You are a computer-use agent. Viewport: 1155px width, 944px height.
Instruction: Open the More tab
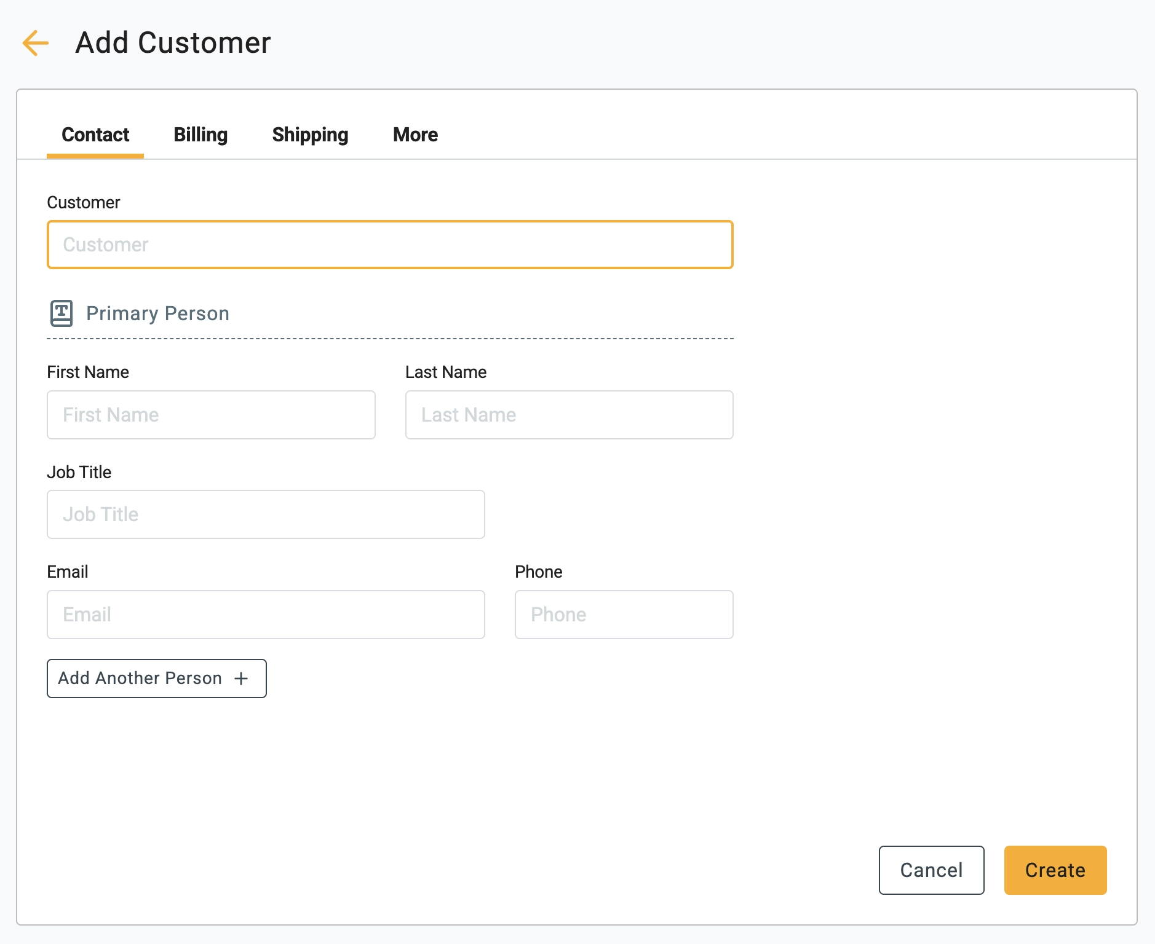click(x=415, y=135)
